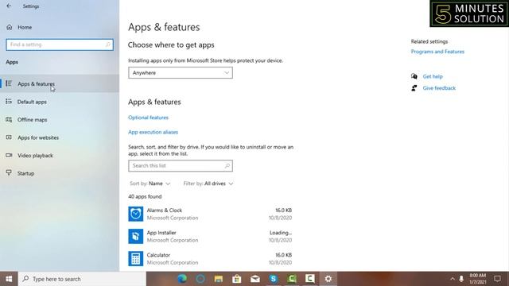Select Apps & features in sidebar
The width and height of the screenshot is (509, 286).
click(x=60, y=83)
